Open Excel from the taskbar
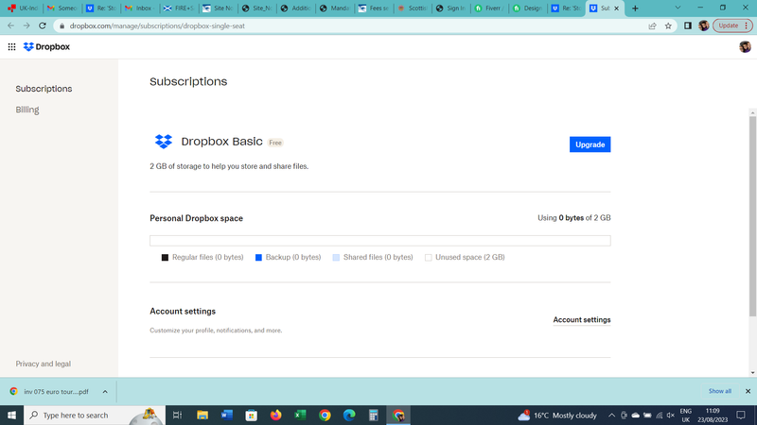757x425 pixels. (x=300, y=415)
